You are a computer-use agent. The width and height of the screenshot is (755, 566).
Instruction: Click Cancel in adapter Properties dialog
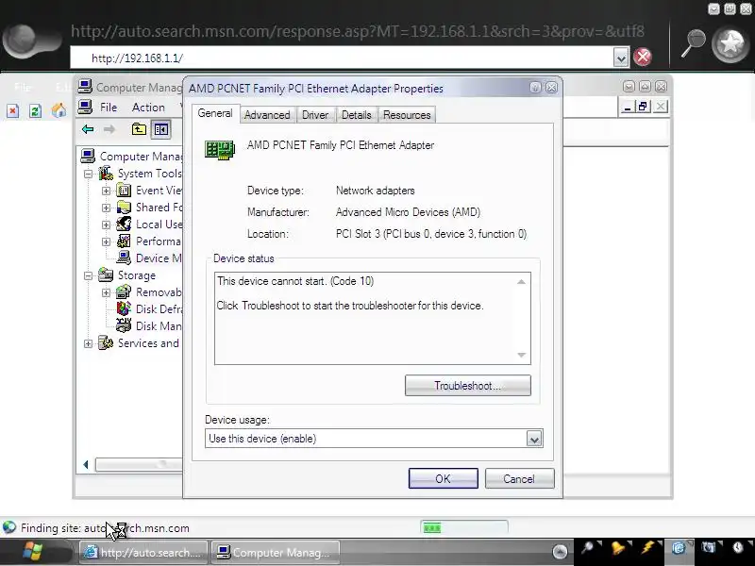519,479
